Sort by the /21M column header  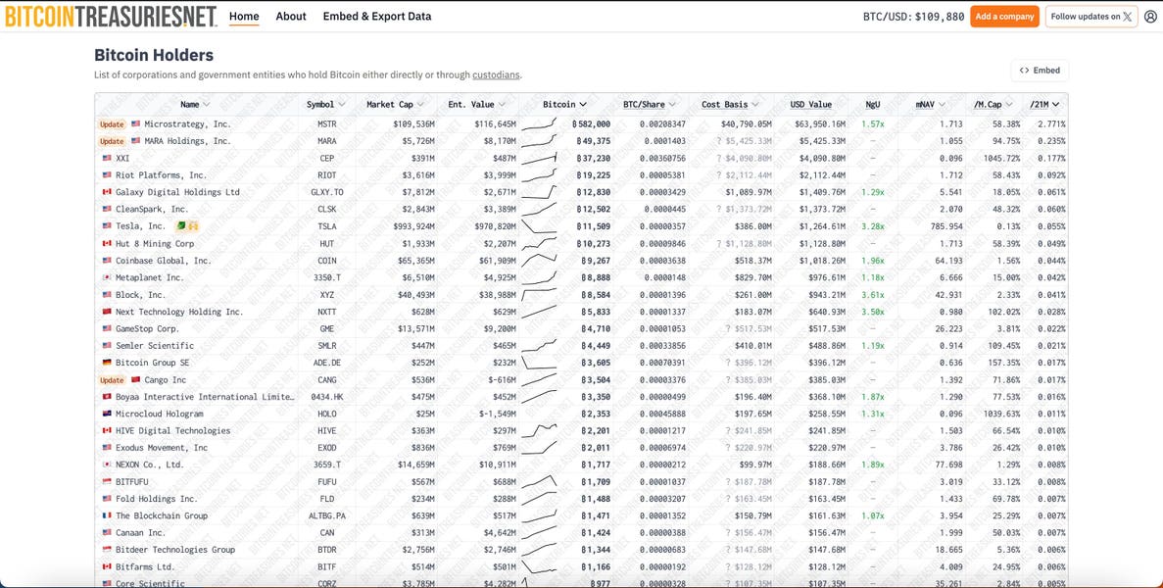point(1044,105)
